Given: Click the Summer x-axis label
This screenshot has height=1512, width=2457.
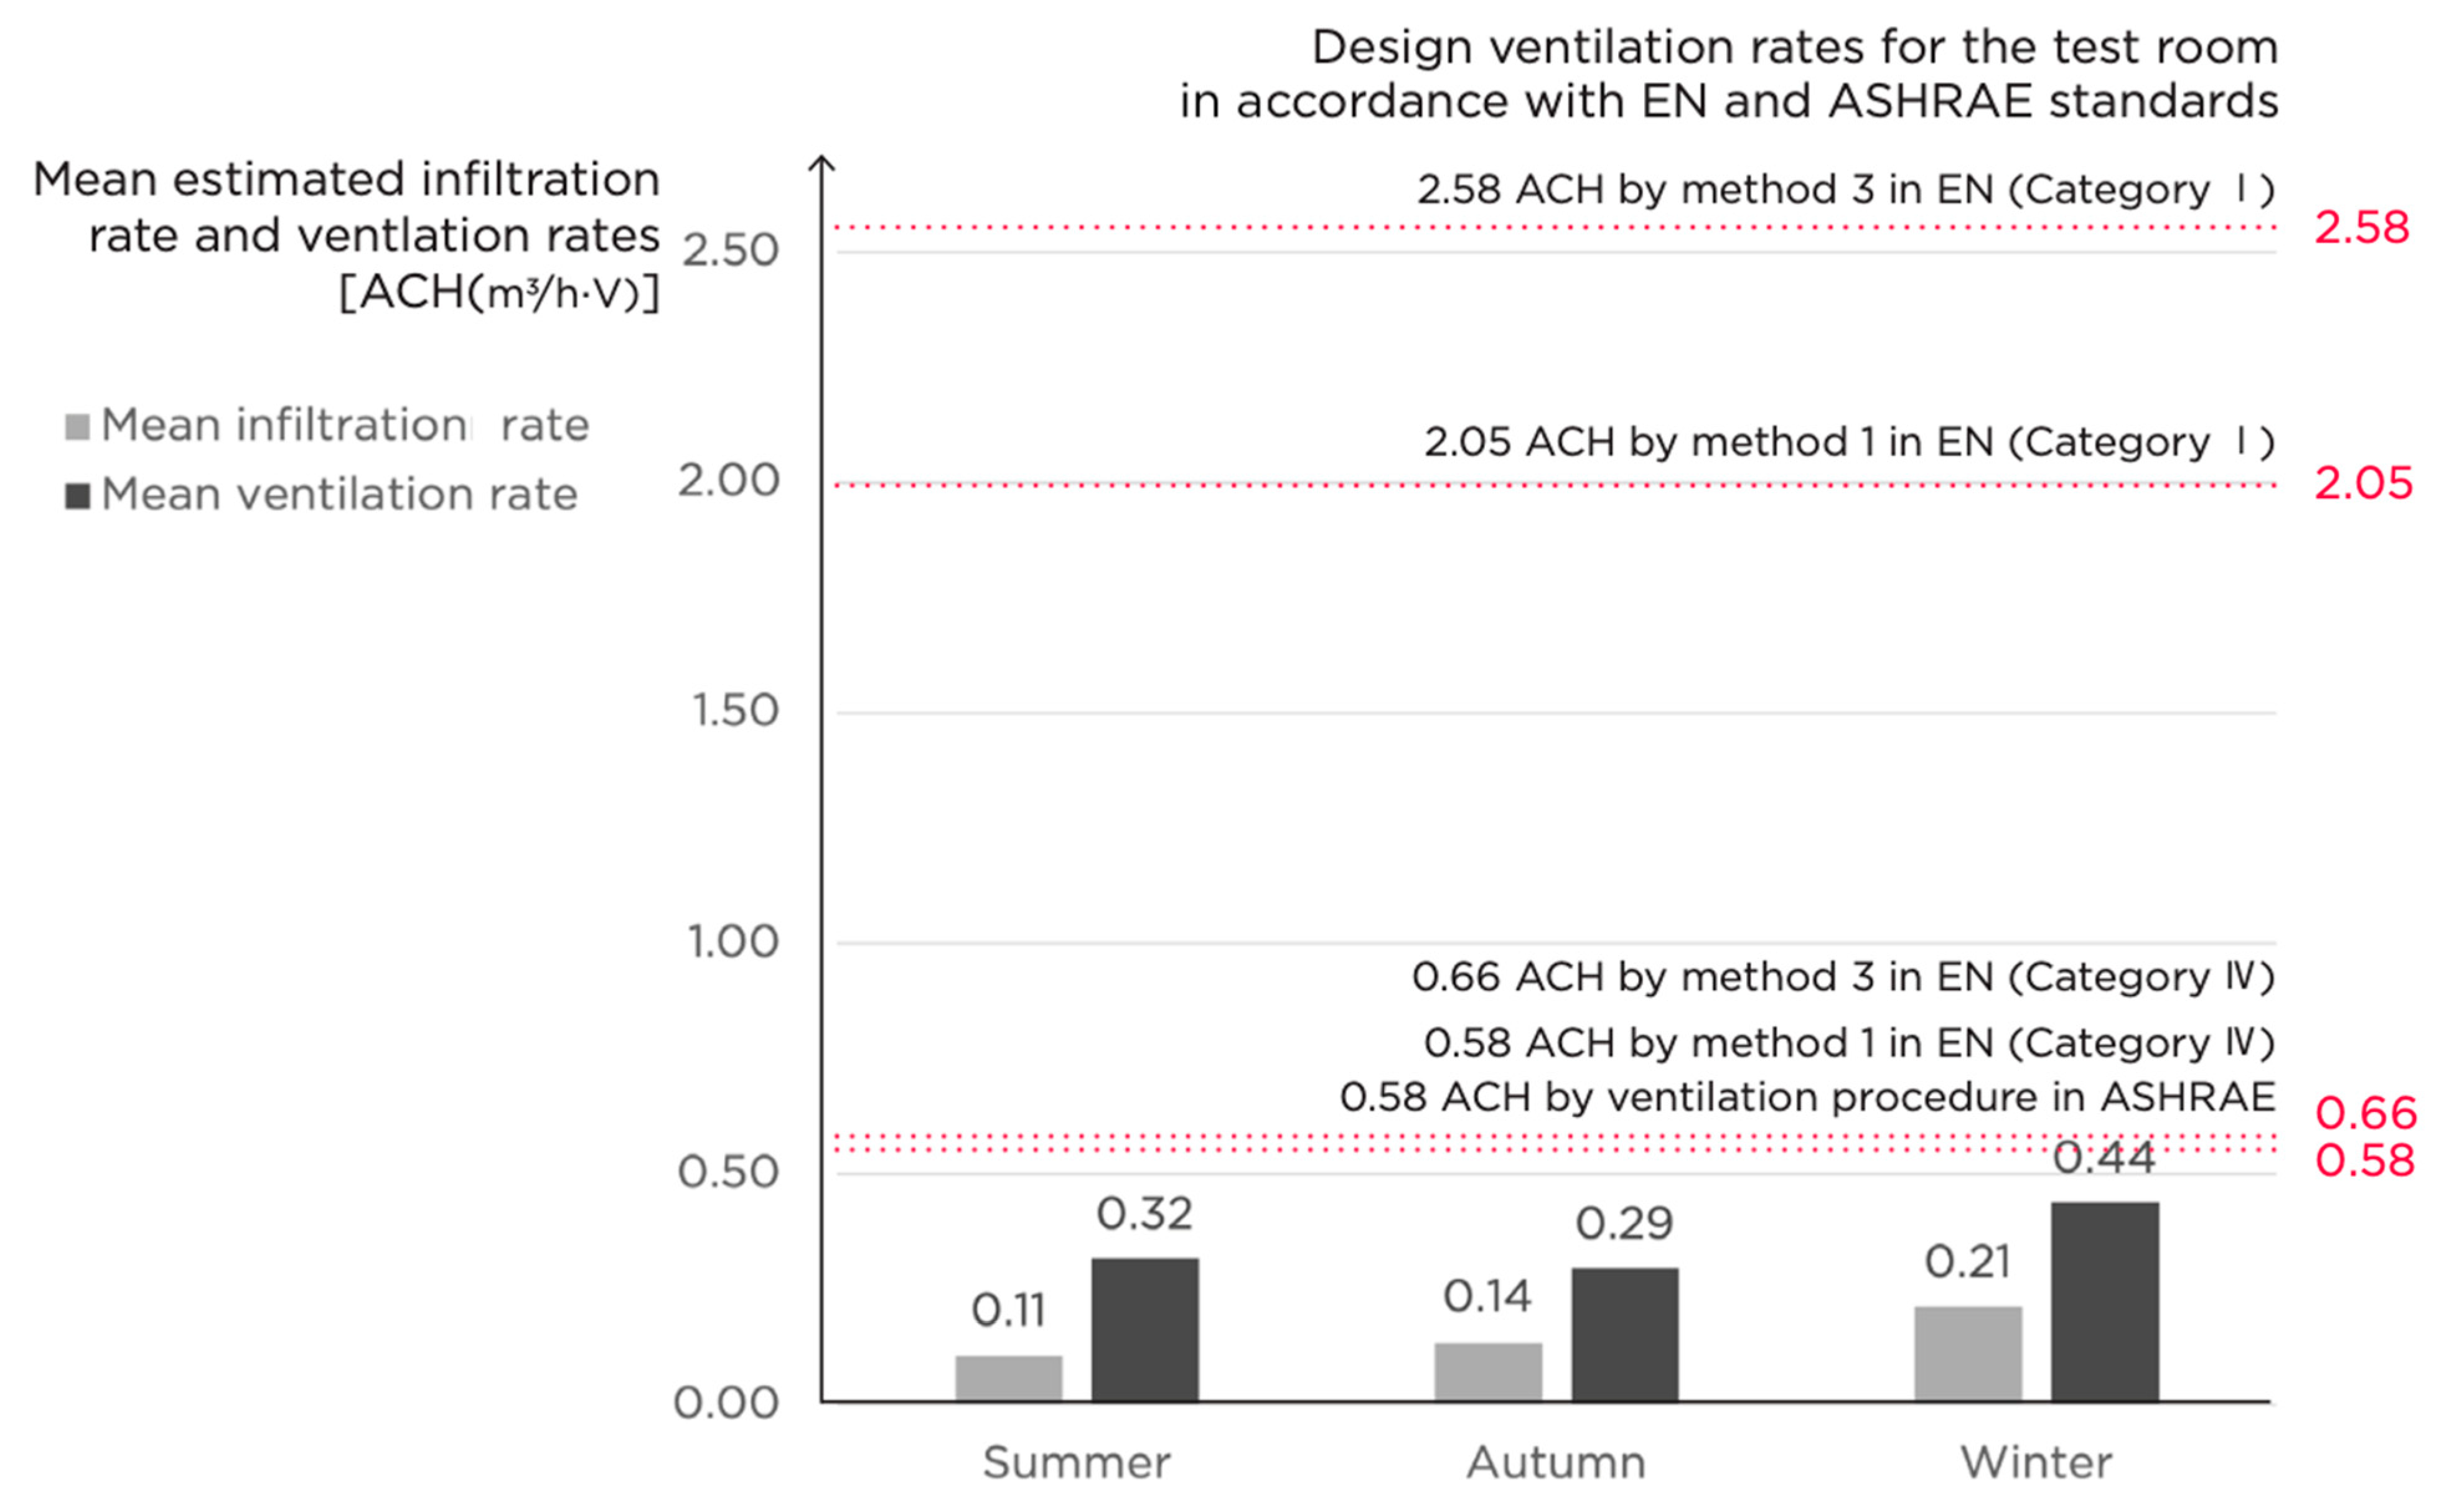Looking at the screenshot, I should pos(1076,1463).
